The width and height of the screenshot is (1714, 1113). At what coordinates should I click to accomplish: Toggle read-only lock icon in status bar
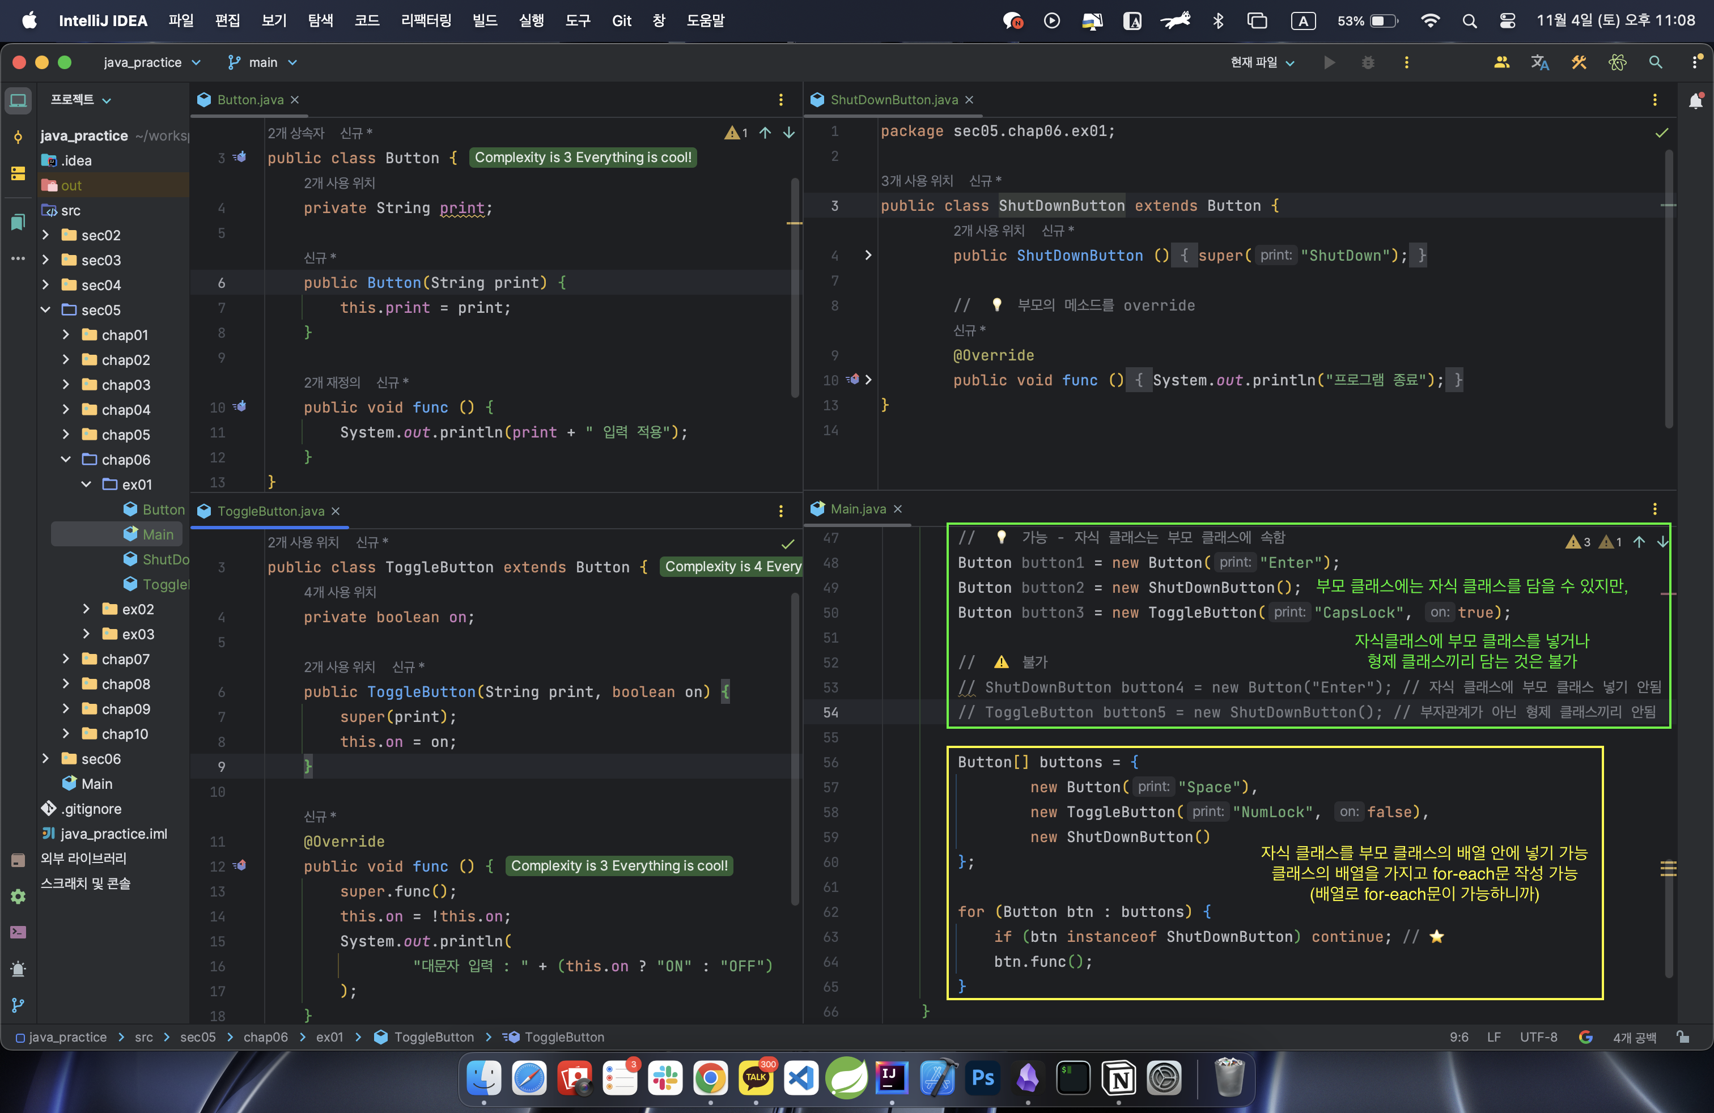tap(1682, 1038)
